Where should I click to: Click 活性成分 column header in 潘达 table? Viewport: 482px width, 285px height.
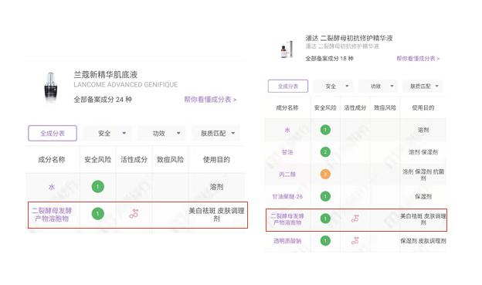[x=355, y=108]
